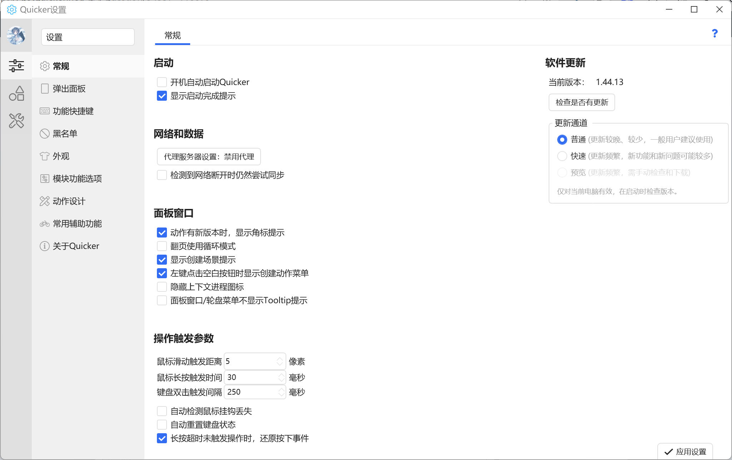This screenshot has height=460, width=732.
Task: Open the 常用辅助功能 settings page
Action: [x=88, y=224]
